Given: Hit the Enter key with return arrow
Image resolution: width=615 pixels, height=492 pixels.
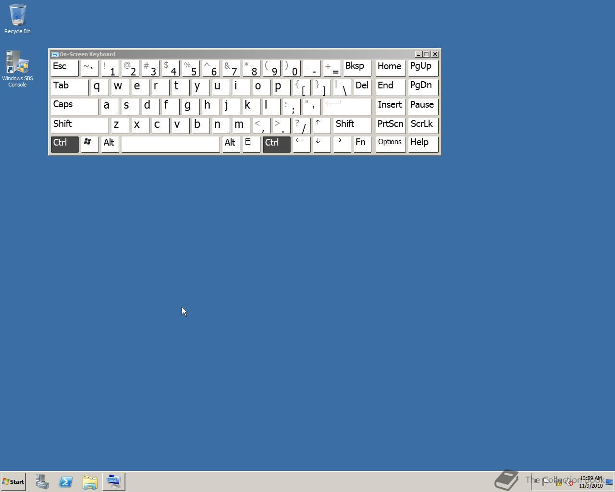Looking at the screenshot, I should (x=347, y=106).
